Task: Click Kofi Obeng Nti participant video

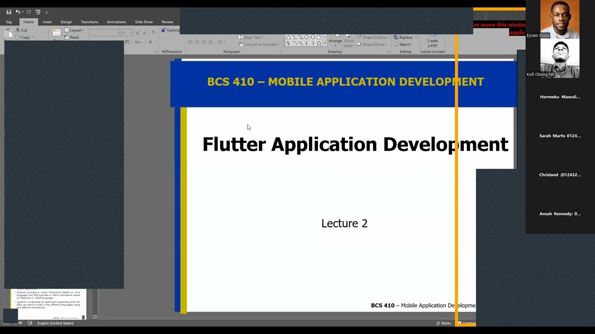Action: point(560,58)
